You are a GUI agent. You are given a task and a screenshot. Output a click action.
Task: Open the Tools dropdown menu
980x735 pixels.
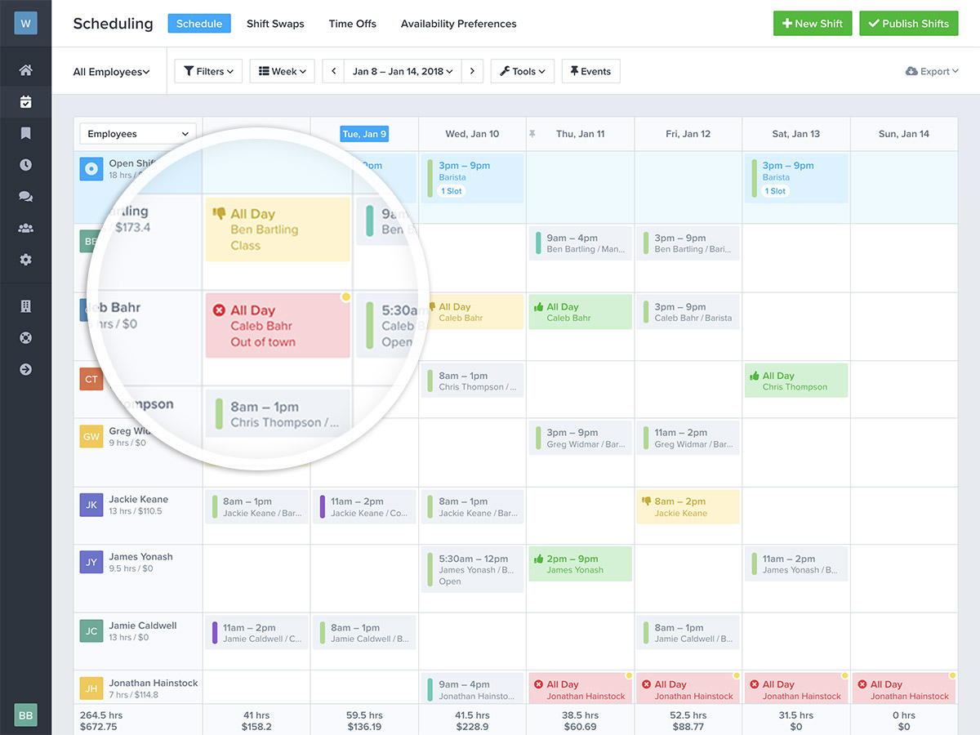(523, 71)
